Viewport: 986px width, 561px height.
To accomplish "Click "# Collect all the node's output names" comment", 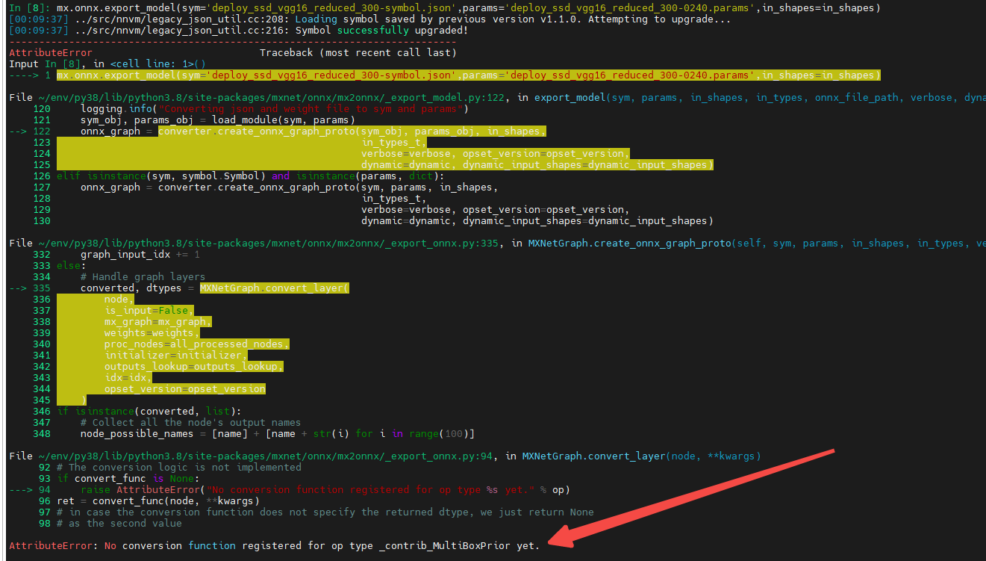I will pyautogui.click(x=191, y=422).
